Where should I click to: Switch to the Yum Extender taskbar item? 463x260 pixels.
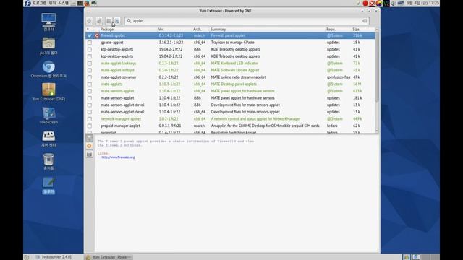[x=109, y=257]
